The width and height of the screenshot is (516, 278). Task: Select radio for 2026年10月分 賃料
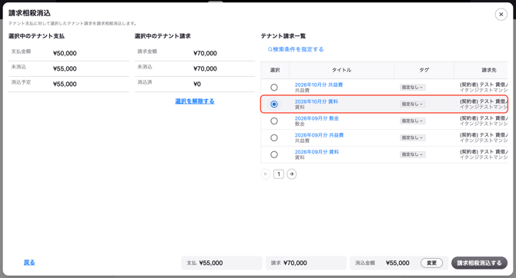[x=274, y=104]
